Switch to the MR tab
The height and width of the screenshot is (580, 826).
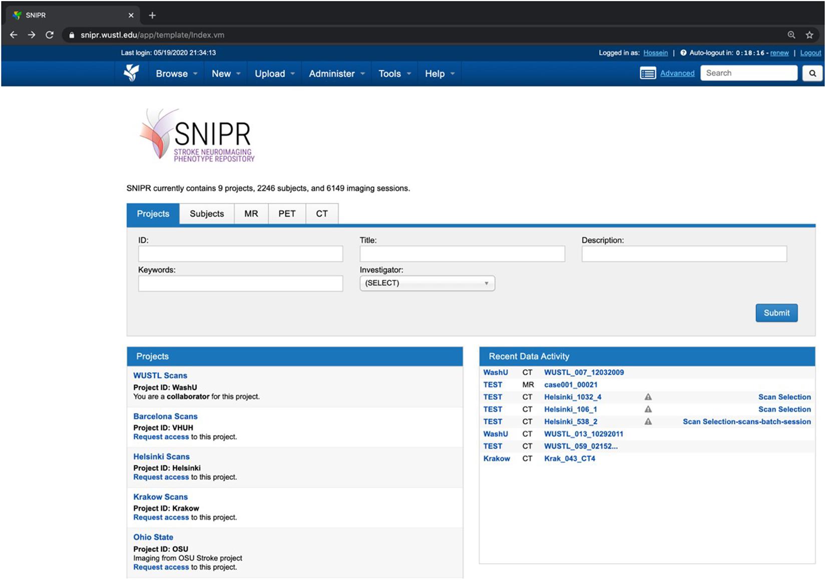coord(251,214)
